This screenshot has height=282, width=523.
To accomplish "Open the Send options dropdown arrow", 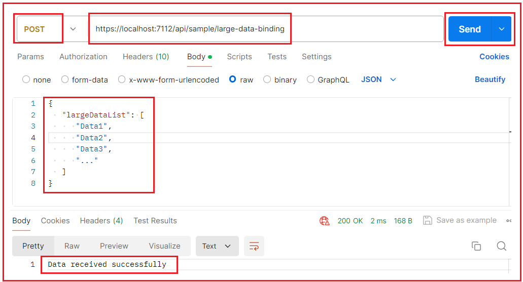I will pyautogui.click(x=501, y=29).
